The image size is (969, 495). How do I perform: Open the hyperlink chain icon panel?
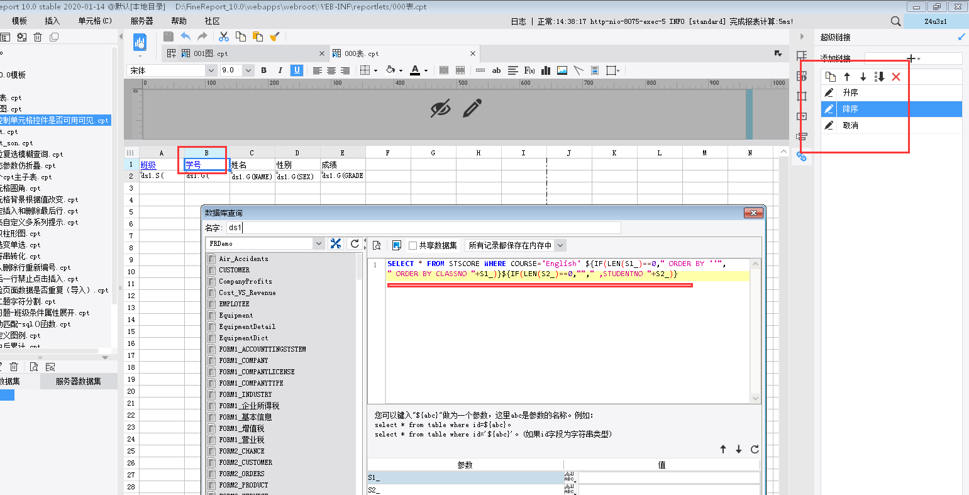(x=801, y=156)
